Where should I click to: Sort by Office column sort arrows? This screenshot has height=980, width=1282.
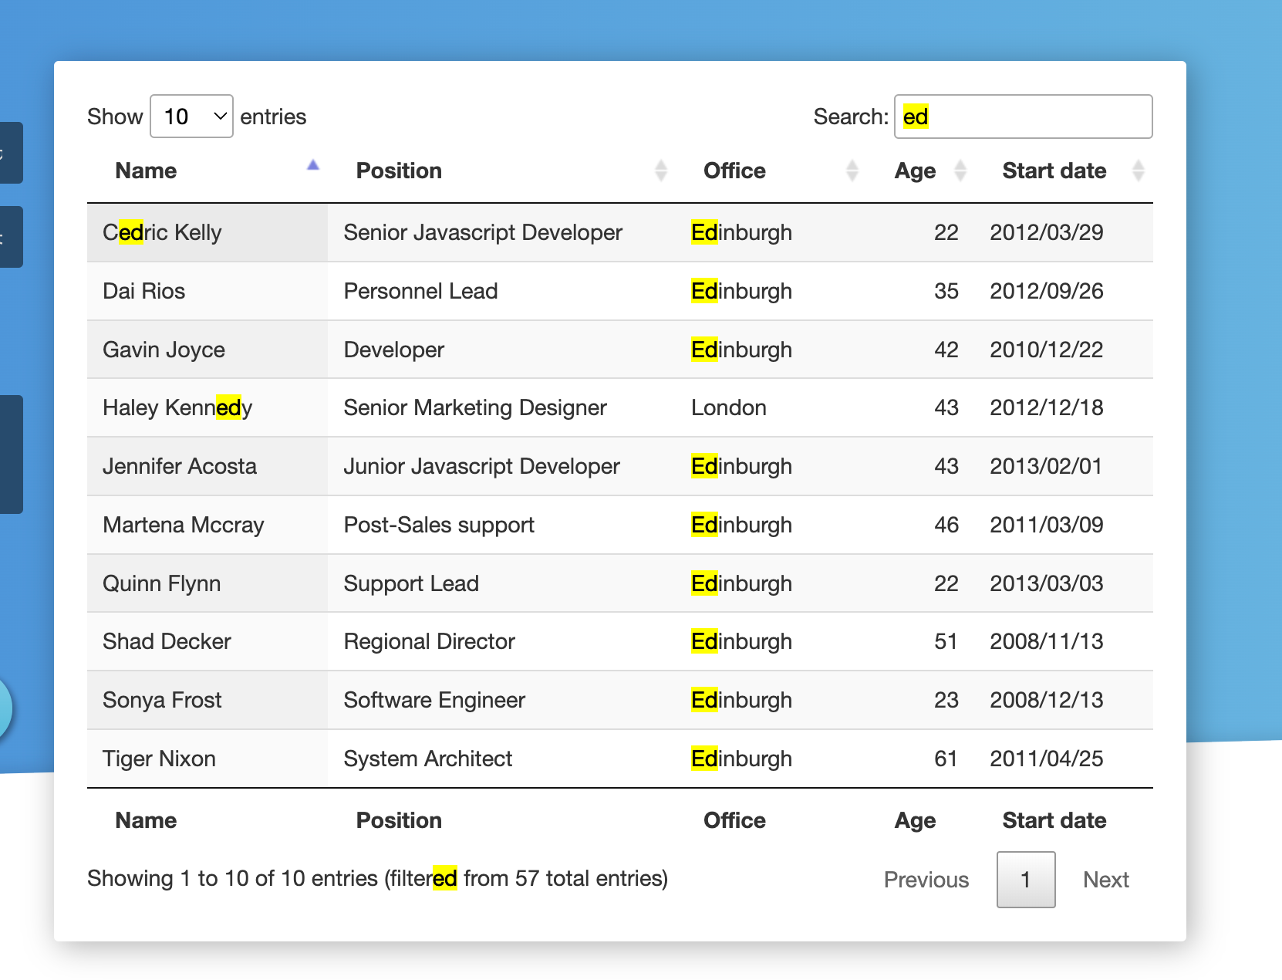point(852,171)
